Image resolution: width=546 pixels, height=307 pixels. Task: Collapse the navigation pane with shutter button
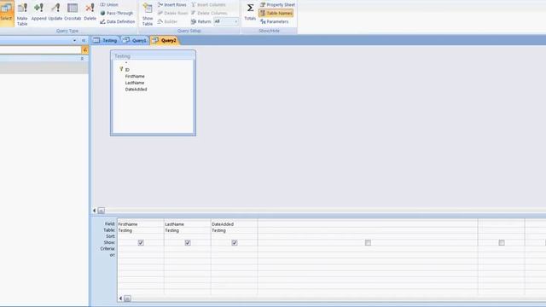pyautogui.click(x=84, y=40)
